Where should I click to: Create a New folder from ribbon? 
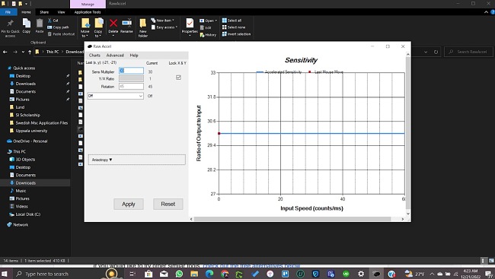[143, 27]
